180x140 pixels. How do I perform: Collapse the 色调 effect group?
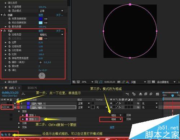coord(1,15)
